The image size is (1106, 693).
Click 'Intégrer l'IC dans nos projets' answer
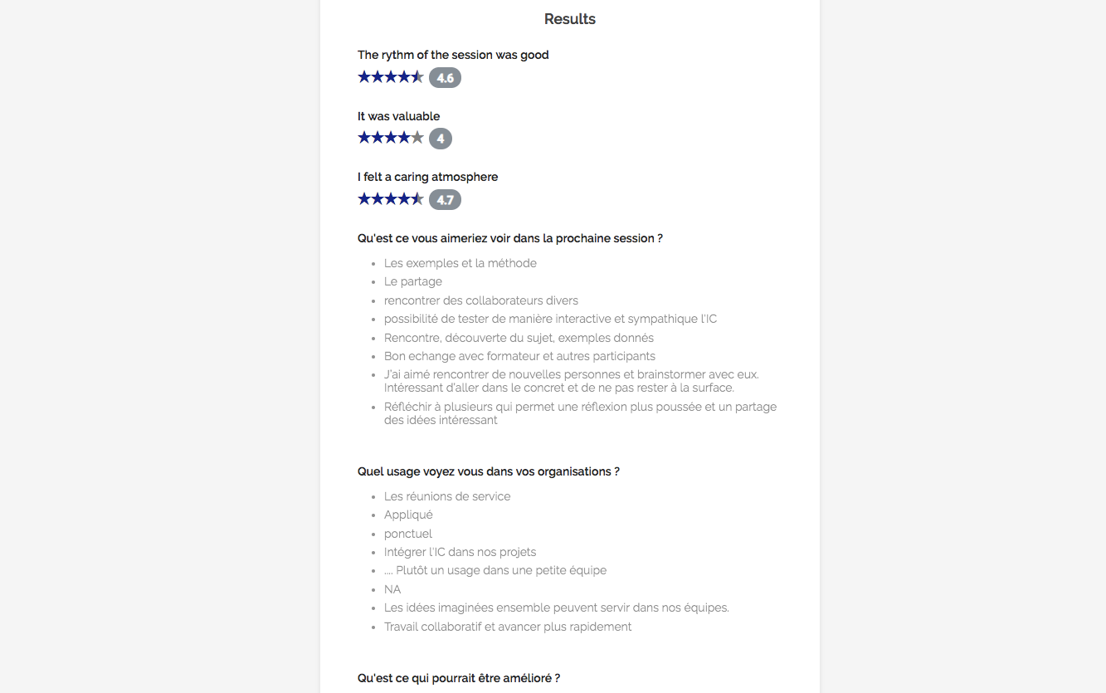point(460,552)
